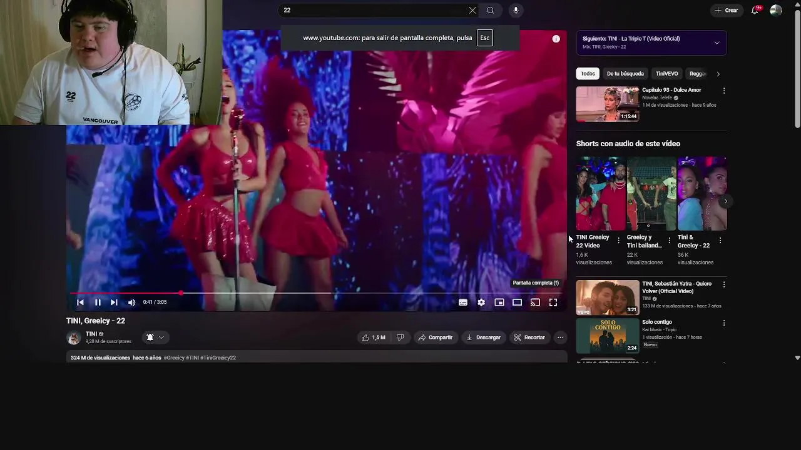Click the Recortar button
Screen dimensions: 801x450
pos(529,337)
